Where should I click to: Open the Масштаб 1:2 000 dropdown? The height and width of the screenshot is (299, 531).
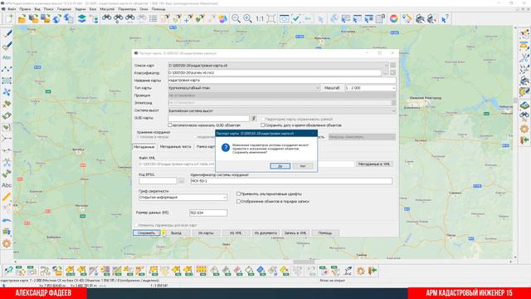393,88
